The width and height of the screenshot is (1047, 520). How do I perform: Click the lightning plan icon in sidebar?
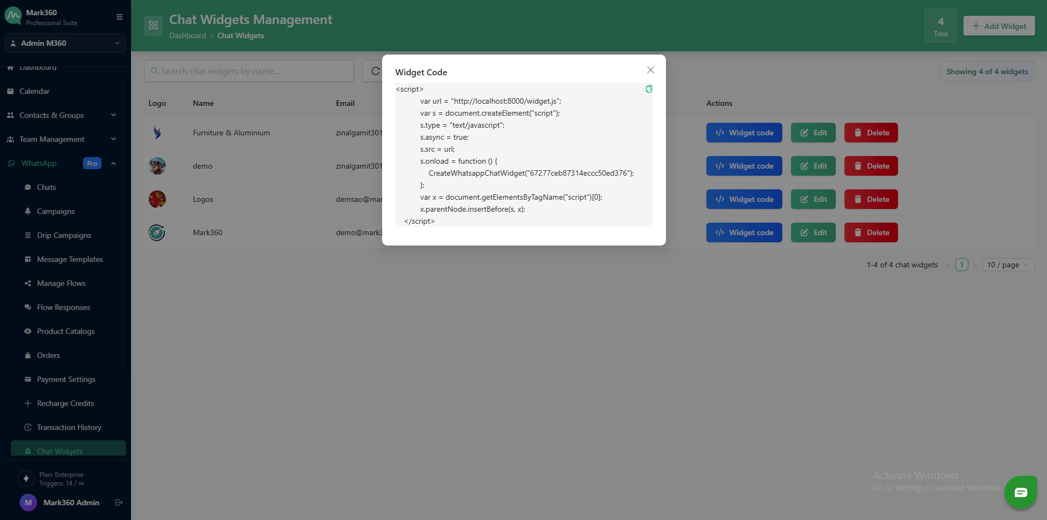click(26, 479)
